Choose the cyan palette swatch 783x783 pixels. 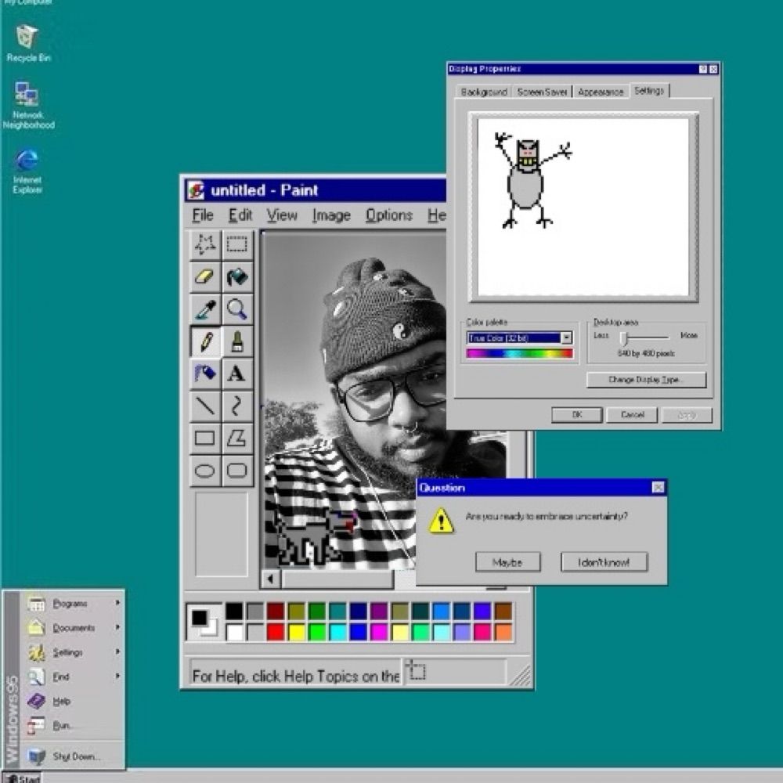point(337,632)
